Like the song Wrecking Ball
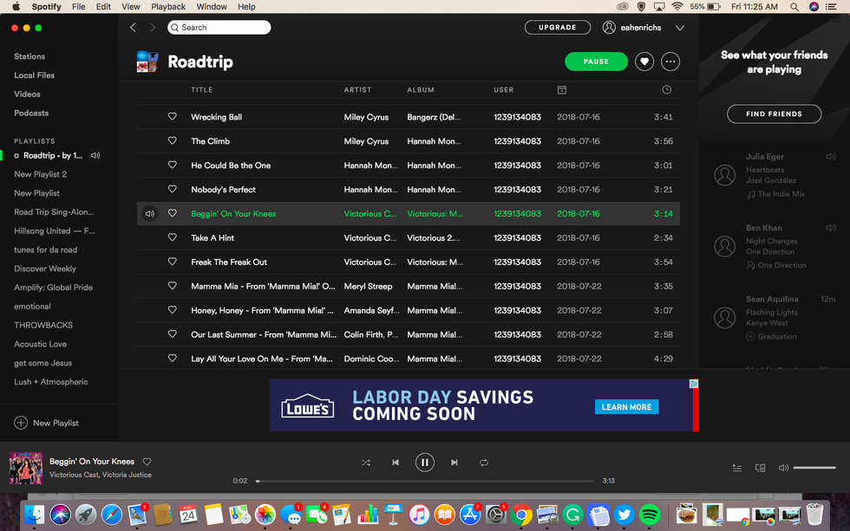The image size is (850, 531). click(x=172, y=117)
